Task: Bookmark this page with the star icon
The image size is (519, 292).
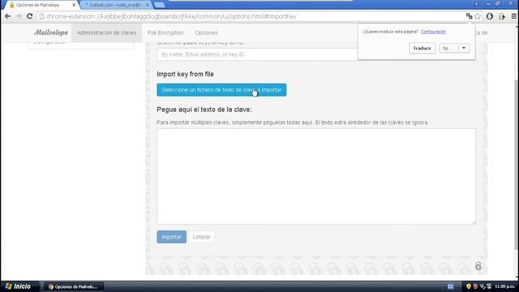Action: tap(478, 16)
